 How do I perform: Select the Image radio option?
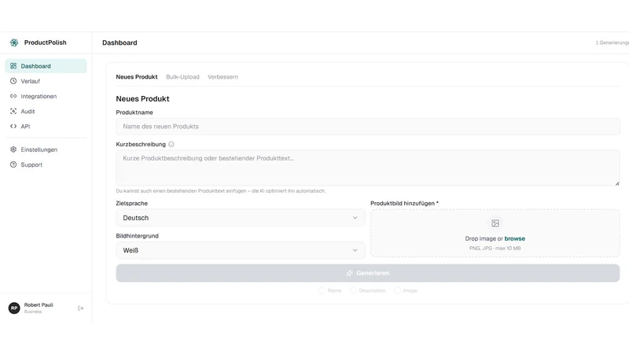(397, 290)
